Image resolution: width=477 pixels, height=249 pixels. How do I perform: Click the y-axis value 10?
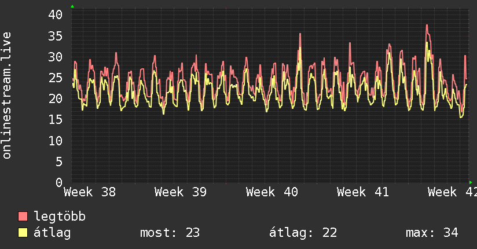56,141
